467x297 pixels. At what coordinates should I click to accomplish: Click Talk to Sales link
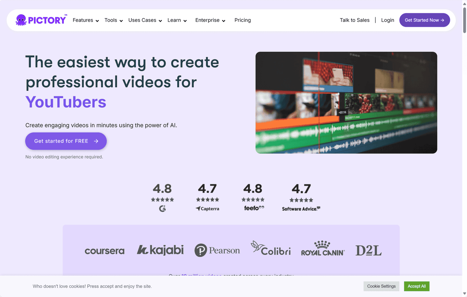click(x=355, y=20)
